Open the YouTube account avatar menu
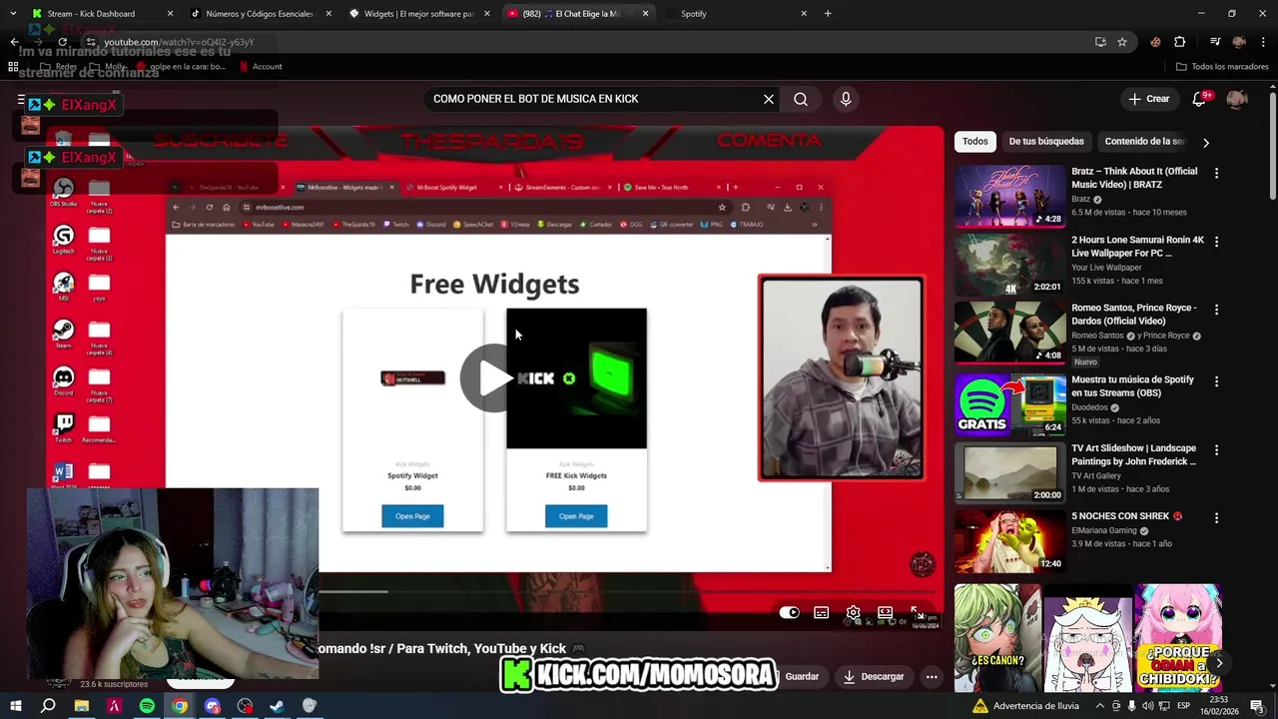This screenshot has width=1278, height=719. pyautogui.click(x=1237, y=99)
